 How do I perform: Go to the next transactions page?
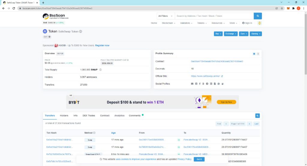point(249,124)
